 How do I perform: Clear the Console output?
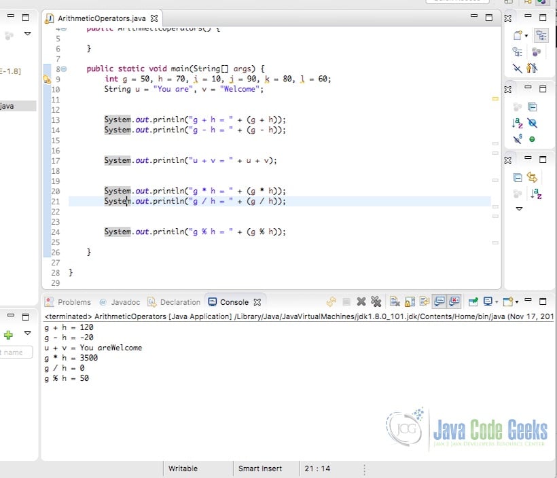(x=394, y=301)
